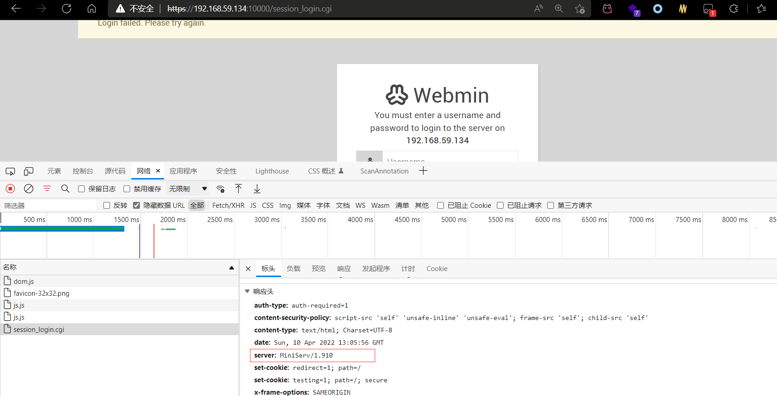The width and height of the screenshot is (777, 396).
Task: Filter requests by JS type
Action: tap(253, 206)
